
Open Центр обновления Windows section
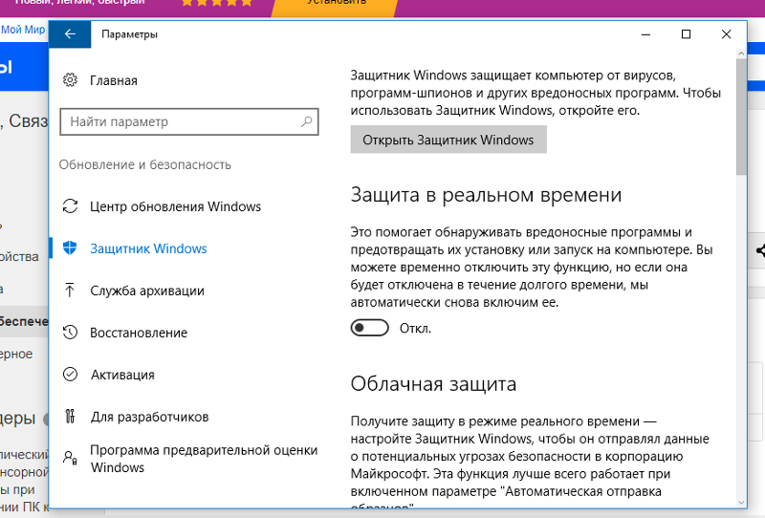tap(175, 206)
